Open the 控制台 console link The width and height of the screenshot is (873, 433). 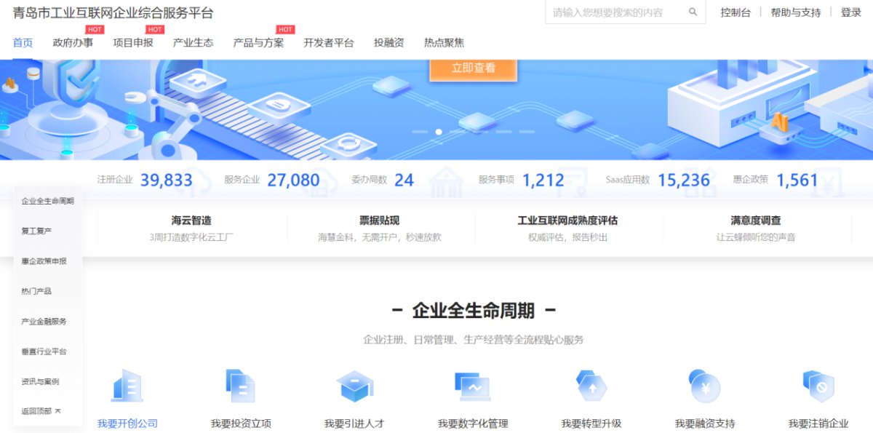(736, 12)
